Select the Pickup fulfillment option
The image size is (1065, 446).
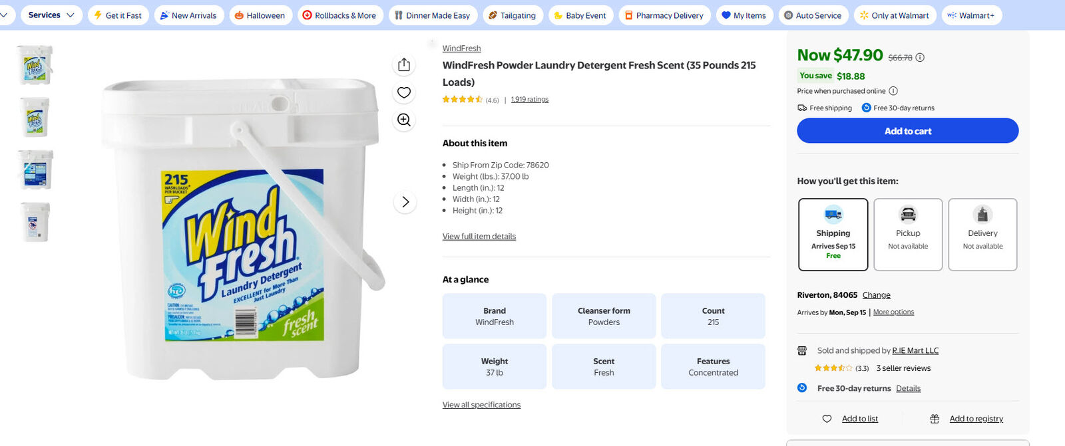point(908,235)
